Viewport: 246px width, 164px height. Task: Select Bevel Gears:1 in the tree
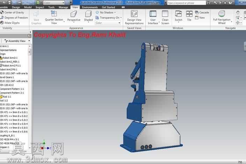7,77
